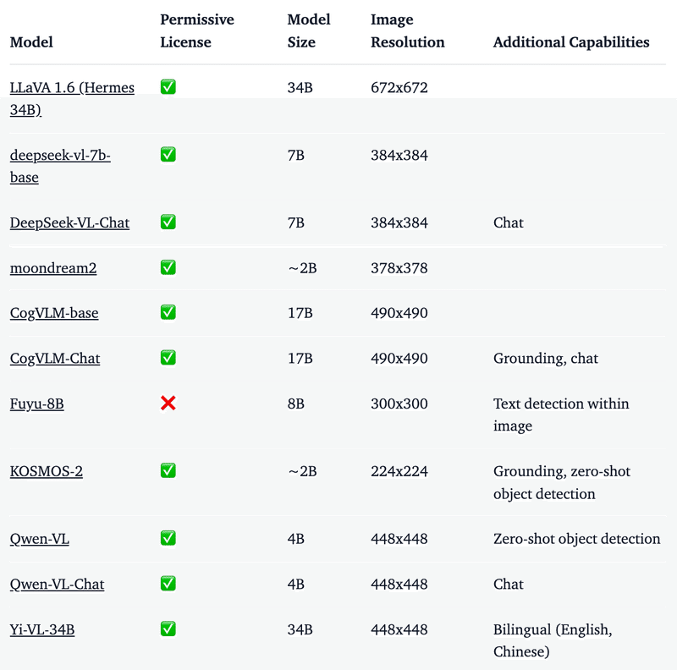
Task: Click the green checkmark in LLaVA row
Action: (x=168, y=87)
